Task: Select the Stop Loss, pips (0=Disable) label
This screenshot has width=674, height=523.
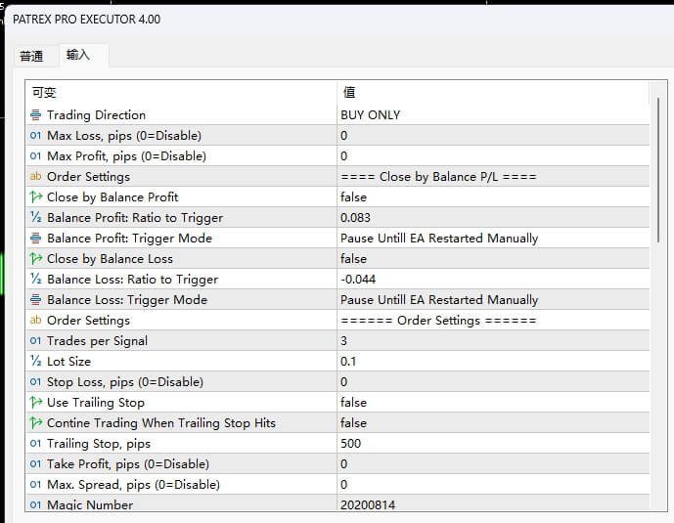Action: pyautogui.click(x=125, y=382)
